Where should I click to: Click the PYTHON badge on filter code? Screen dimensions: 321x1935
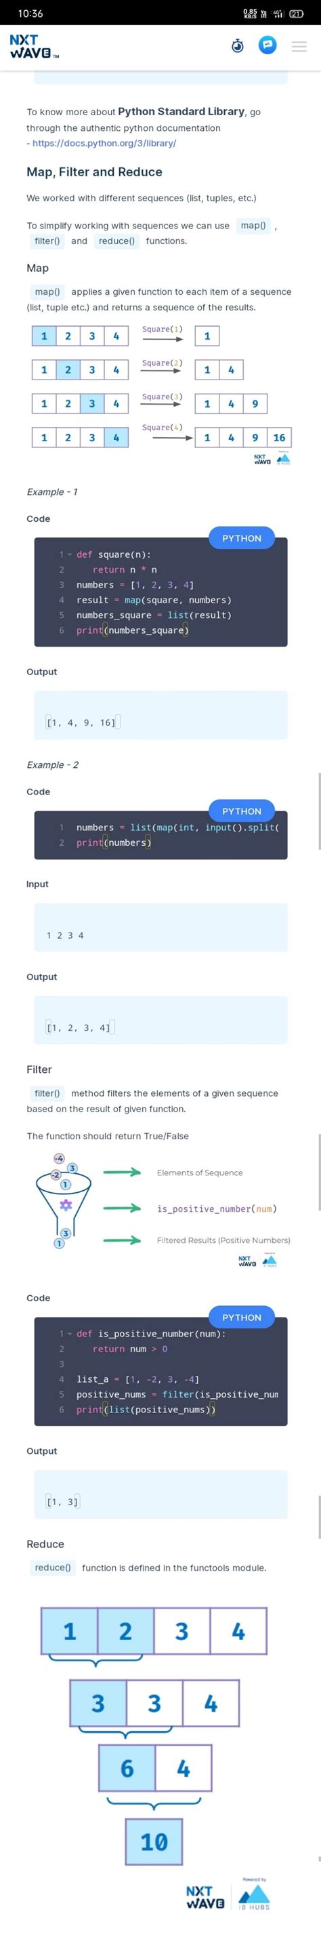[242, 1317]
